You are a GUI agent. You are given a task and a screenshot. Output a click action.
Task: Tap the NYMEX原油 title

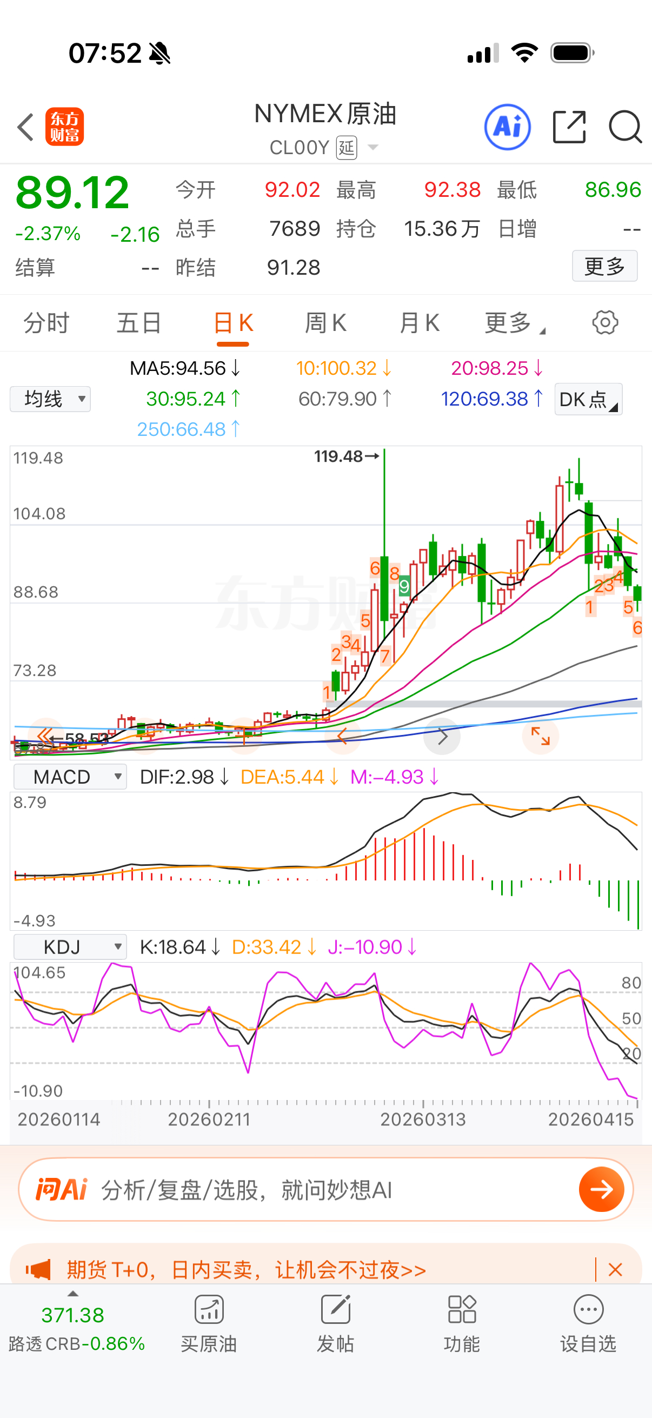click(x=325, y=114)
